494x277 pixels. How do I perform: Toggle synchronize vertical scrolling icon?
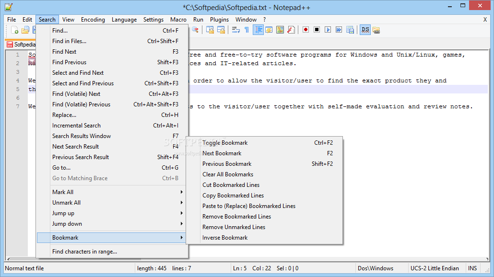(x=210, y=30)
